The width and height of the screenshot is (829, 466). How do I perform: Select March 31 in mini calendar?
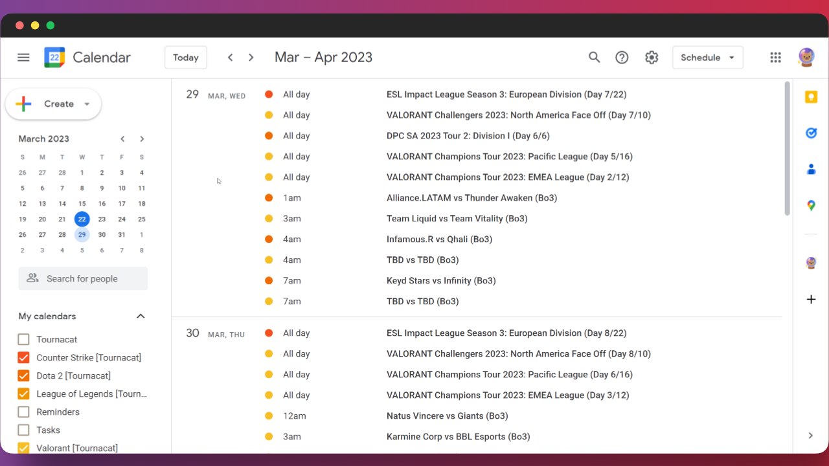coord(122,234)
